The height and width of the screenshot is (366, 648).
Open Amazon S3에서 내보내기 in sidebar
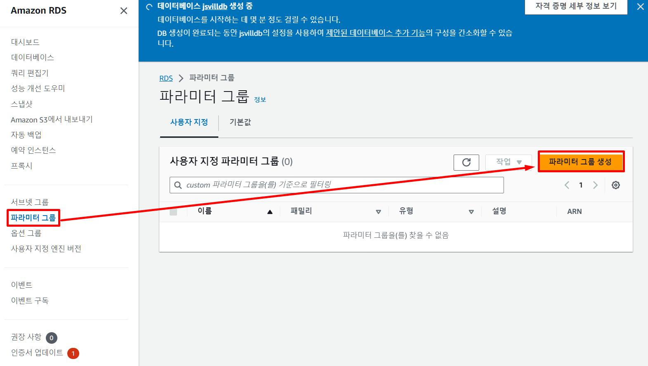coord(52,120)
